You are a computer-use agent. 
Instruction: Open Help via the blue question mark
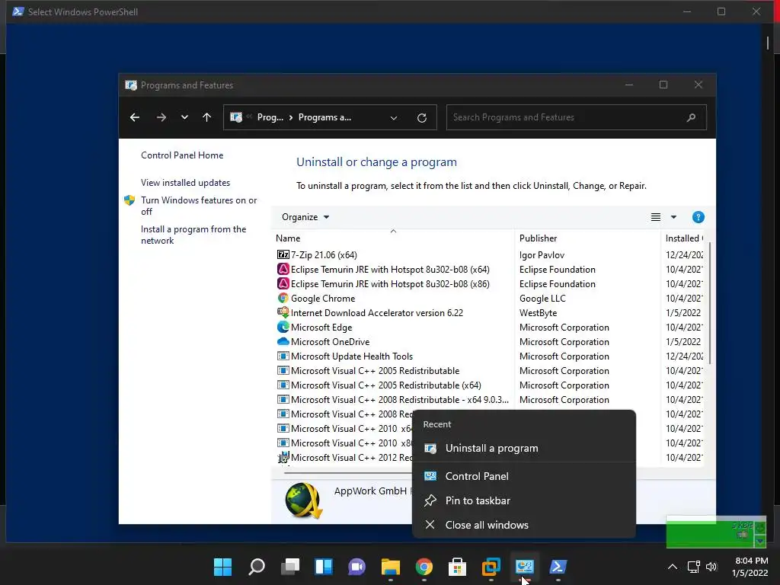(x=698, y=217)
